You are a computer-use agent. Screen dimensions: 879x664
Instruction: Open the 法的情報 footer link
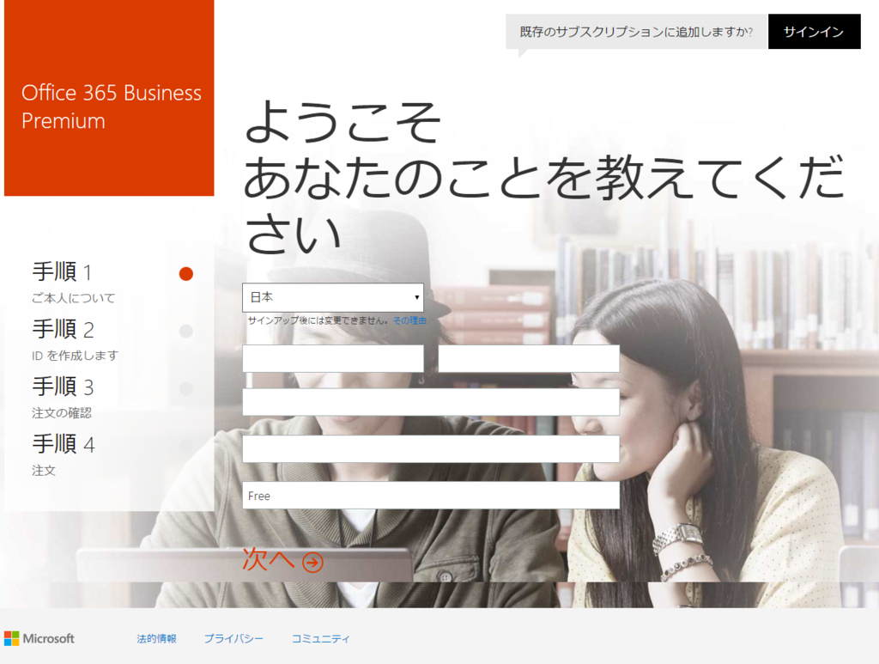156,639
